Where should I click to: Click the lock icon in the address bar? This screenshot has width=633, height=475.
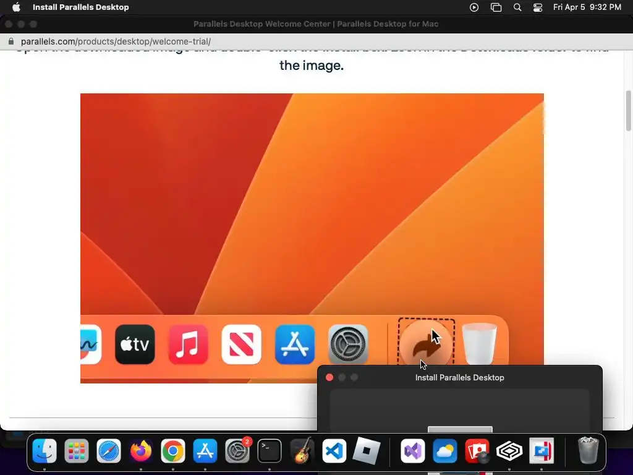pyautogui.click(x=11, y=41)
